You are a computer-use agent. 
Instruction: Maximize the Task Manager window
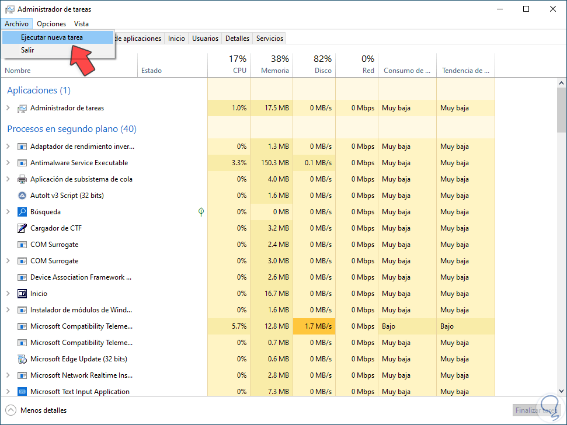527,9
